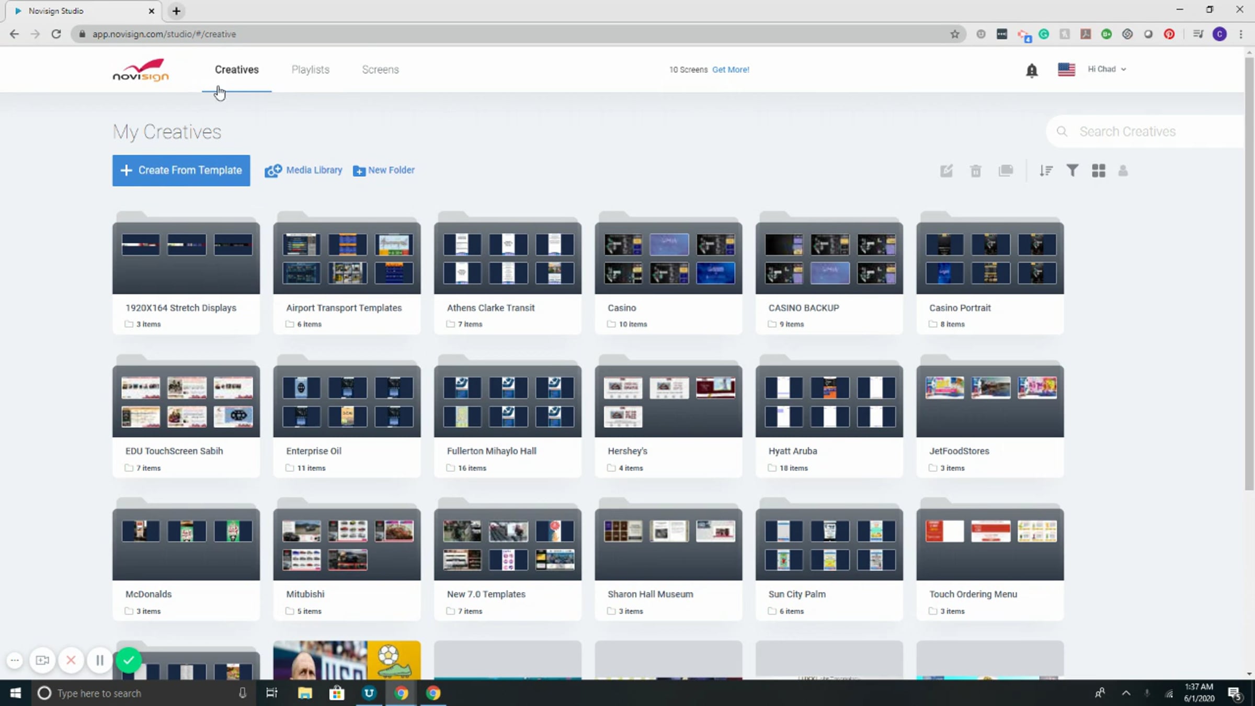Open a new browser tab
Viewport: 1255px width, 706px height.
(177, 11)
